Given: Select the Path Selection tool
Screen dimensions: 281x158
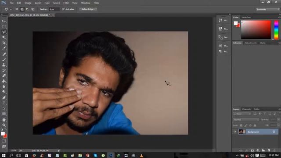Looking at the screenshot, I should [4, 108].
